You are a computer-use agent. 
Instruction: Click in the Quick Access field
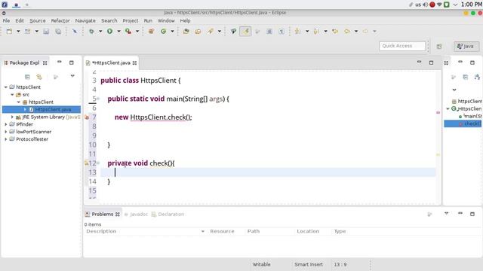point(402,46)
